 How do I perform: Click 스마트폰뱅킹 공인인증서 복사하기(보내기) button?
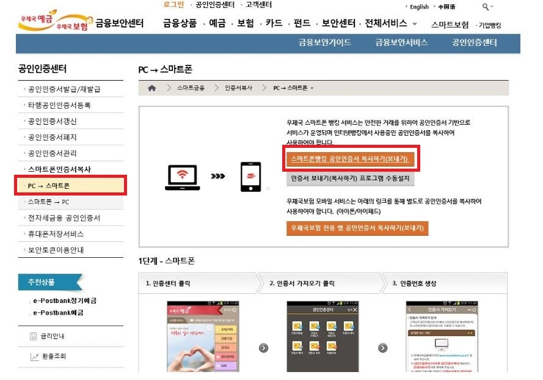[x=350, y=159]
